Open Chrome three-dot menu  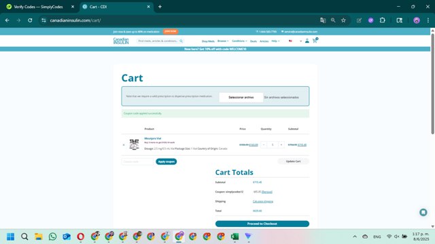point(428,20)
